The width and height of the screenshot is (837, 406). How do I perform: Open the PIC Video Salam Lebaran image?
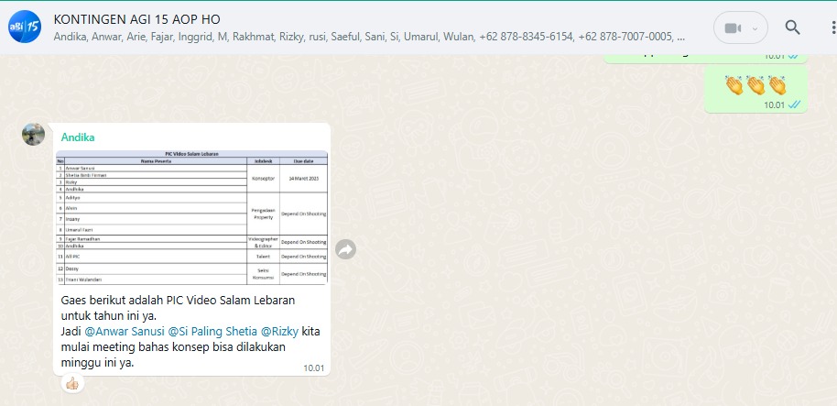191,217
